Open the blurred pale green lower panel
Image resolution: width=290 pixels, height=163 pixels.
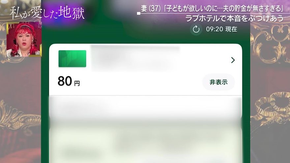pyautogui.click(x=145, y=144)
